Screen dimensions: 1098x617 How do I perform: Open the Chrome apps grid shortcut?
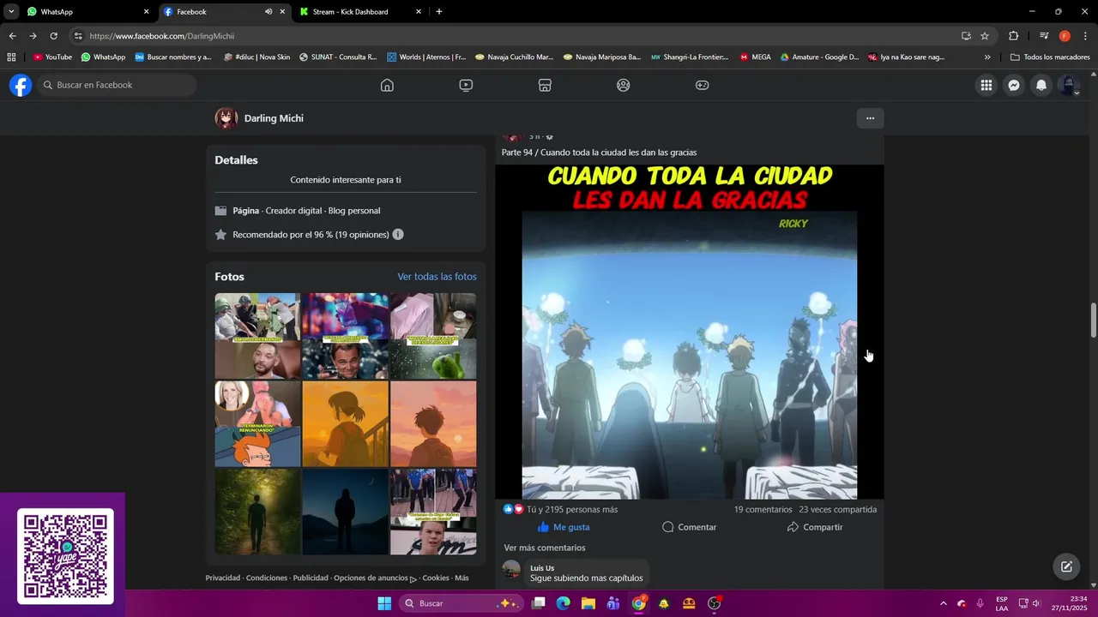point(11,57)
